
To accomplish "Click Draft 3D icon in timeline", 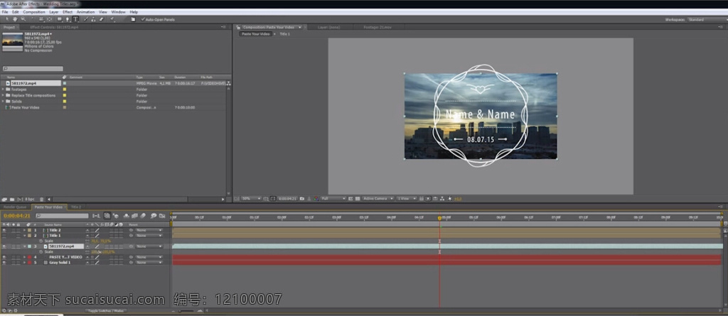I will (116, 215).
